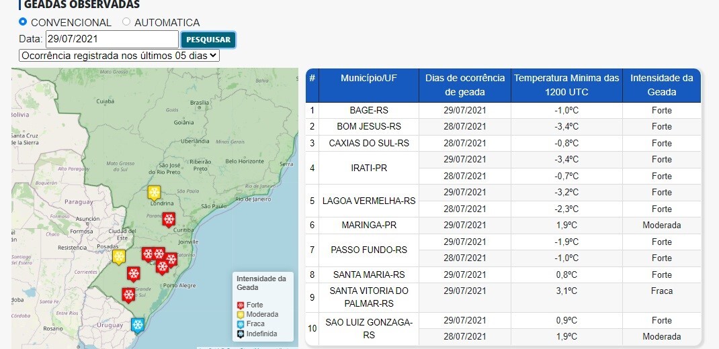Select the AUTOMATICA radio option
Image resolution: width=719 pixels, height=349 pixels.
pyautogui.click(x=126, y=22)
